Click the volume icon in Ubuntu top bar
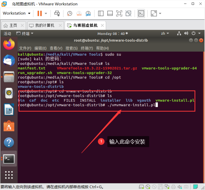 click(186, 33)
